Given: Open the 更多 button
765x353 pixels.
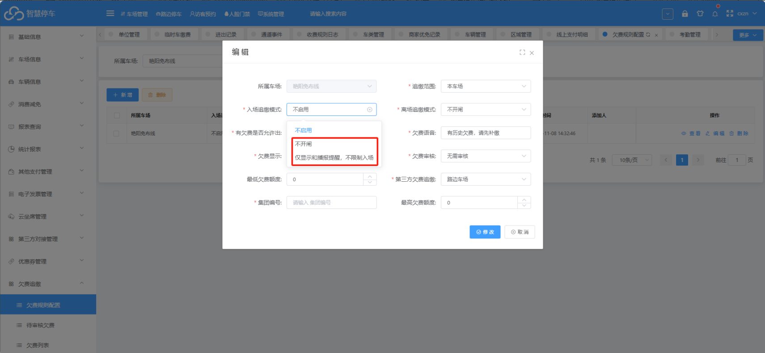Looking at the screenshot, I should (x=748, y=35).
